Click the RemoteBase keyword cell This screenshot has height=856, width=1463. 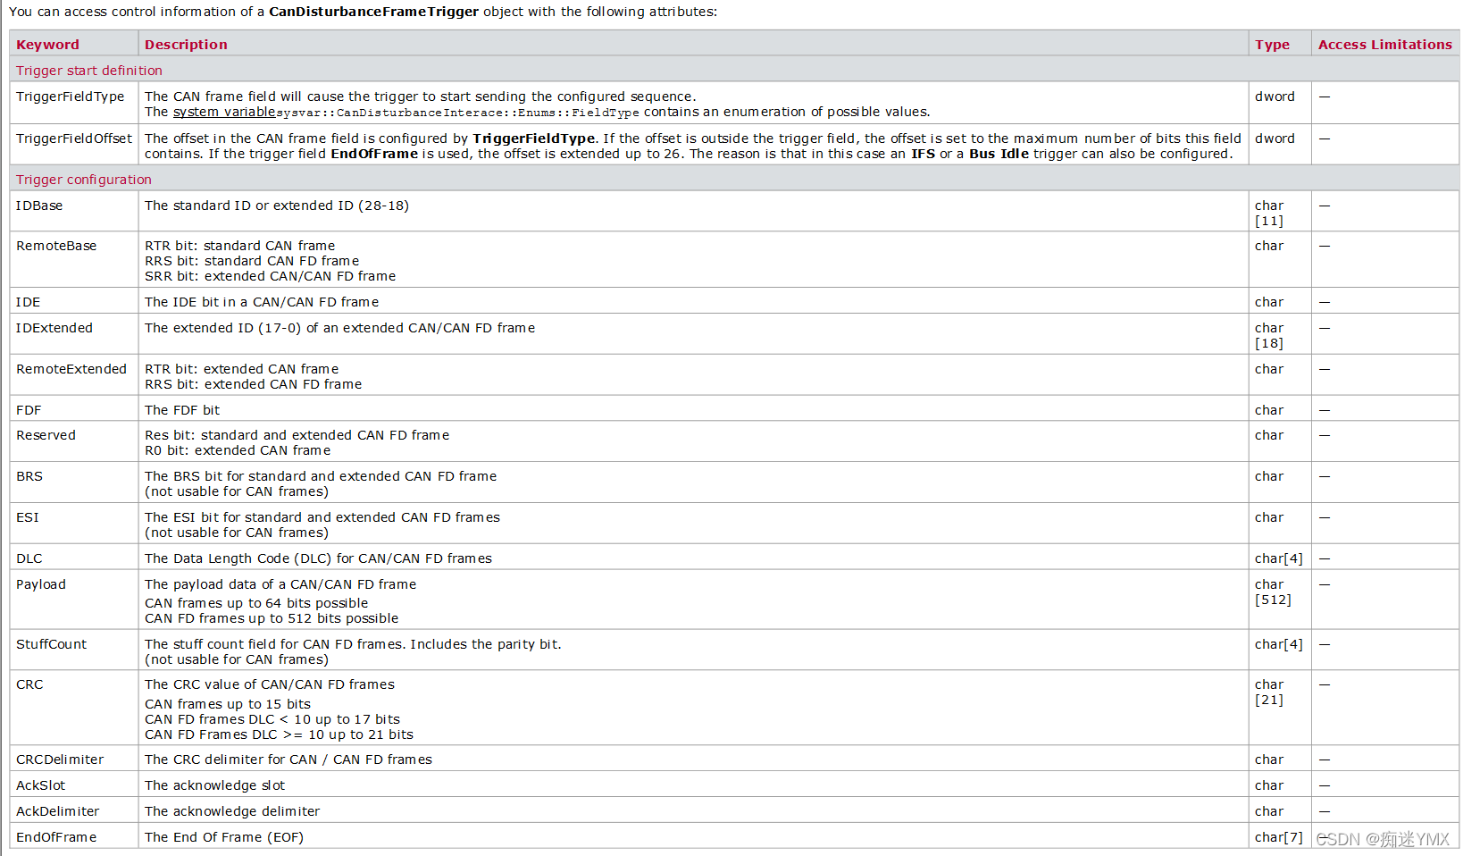(x=74, y=260)
